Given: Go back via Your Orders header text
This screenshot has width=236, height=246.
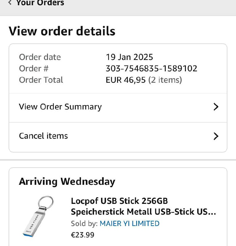Looking at the screenshot, I should (40, 3).
